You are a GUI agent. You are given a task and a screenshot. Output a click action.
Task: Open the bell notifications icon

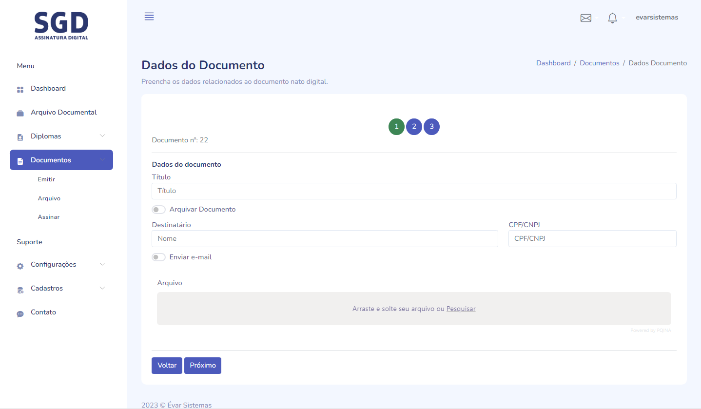(612, 18)
